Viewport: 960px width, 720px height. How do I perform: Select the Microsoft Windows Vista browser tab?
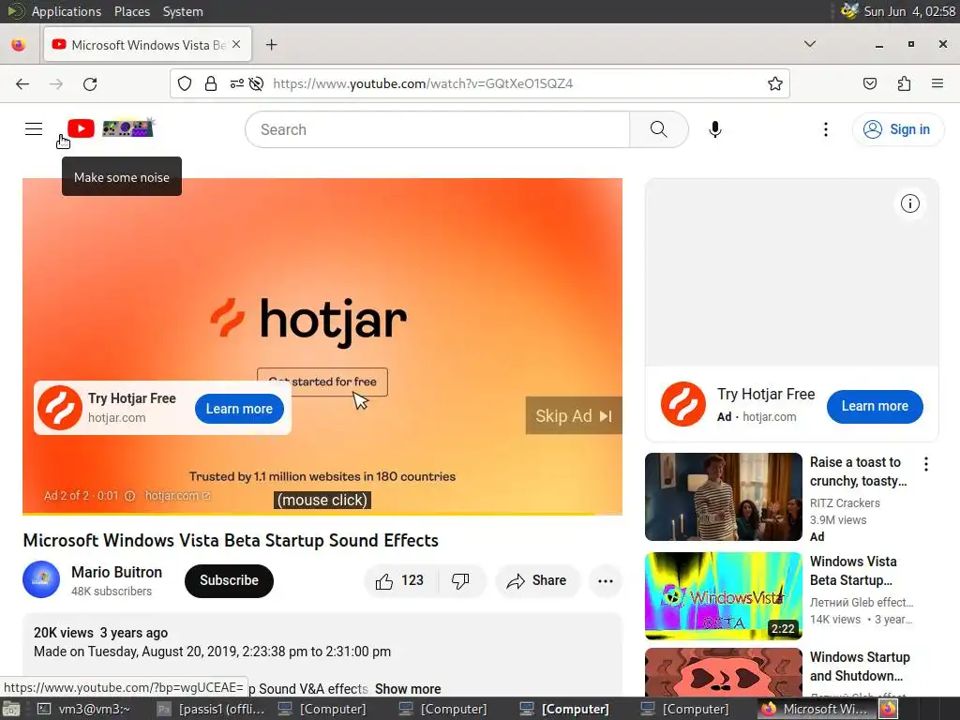pos(147,45)
